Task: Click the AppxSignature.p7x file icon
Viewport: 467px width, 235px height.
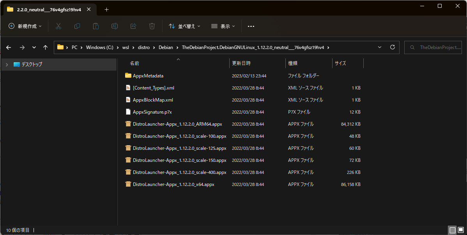Action: pos(128,112)
